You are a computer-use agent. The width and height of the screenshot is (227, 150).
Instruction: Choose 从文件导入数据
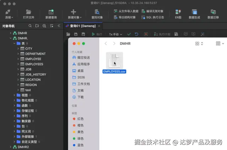126,11
